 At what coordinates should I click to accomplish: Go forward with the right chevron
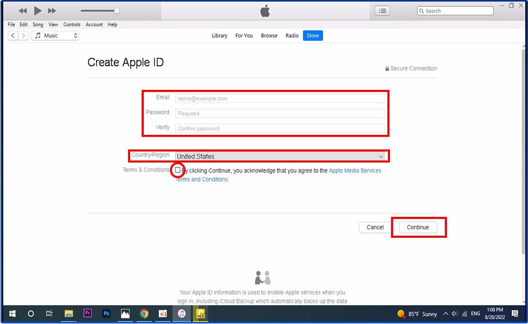(x=23, y=36)
